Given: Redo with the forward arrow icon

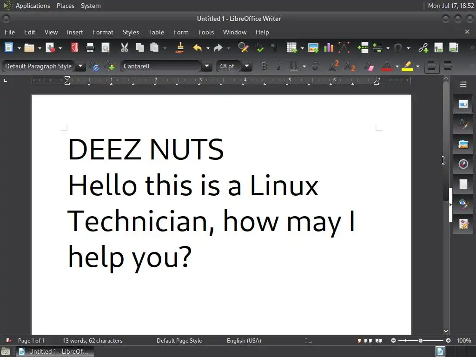Looking at the screenshot, I should coord(218,48).
